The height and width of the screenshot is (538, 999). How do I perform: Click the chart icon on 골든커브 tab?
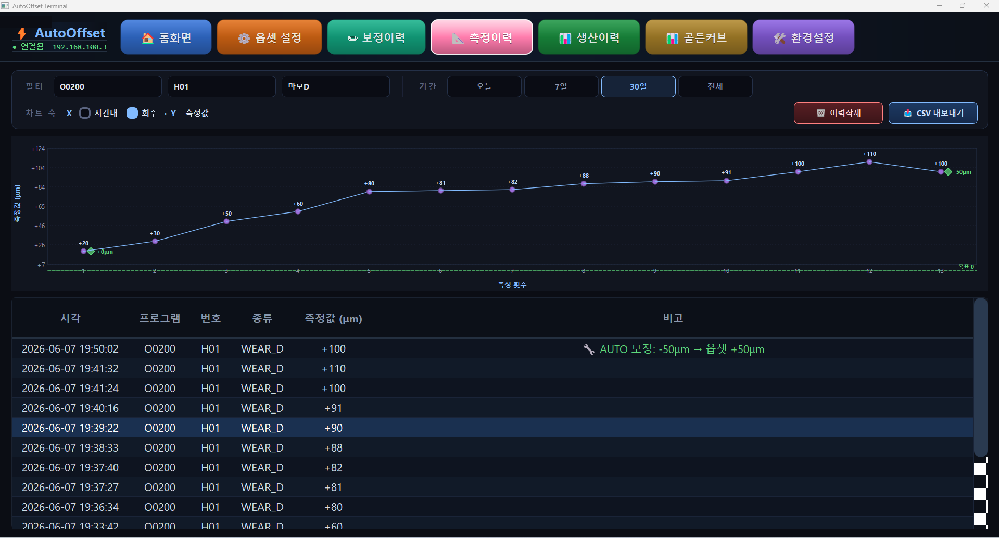[672, 38]
